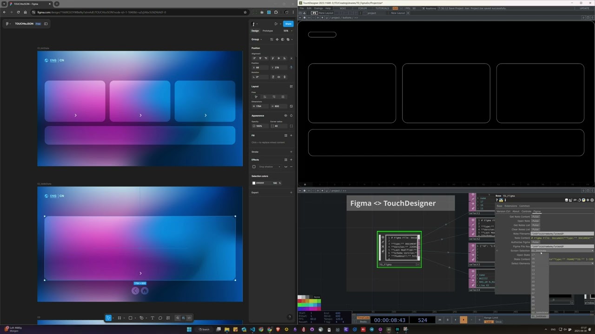Click the Share button in Figma
595x334 pixels.
coord(288,24)
